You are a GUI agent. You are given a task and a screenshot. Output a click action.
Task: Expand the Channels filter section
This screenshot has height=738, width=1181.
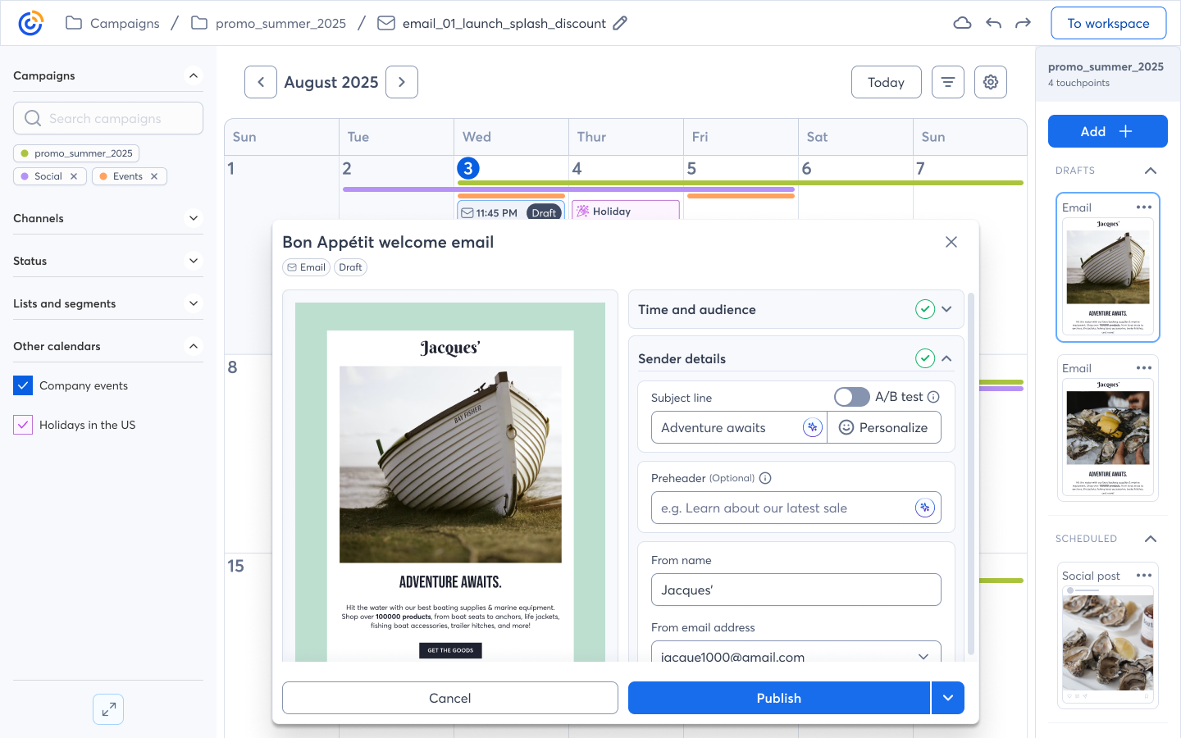click(x=194, y=218)
